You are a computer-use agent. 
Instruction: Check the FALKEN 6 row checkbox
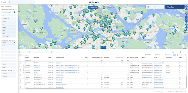point(20,72)
